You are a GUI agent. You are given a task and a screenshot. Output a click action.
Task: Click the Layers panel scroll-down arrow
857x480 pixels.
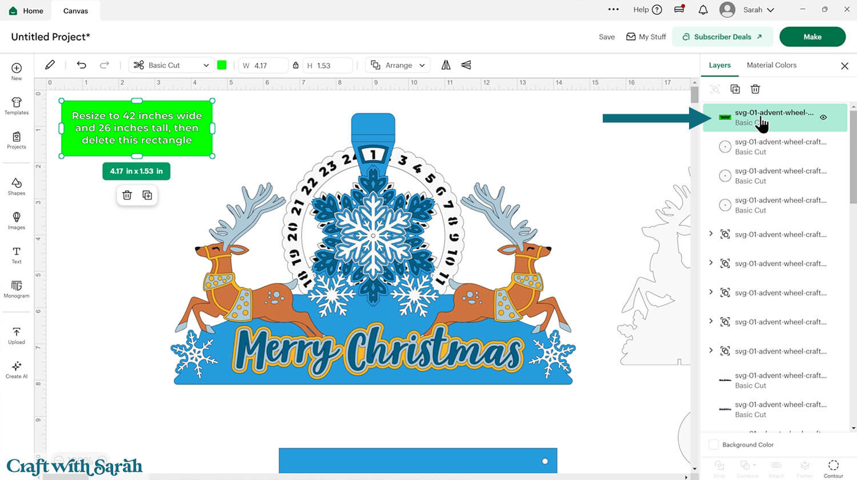854,428
